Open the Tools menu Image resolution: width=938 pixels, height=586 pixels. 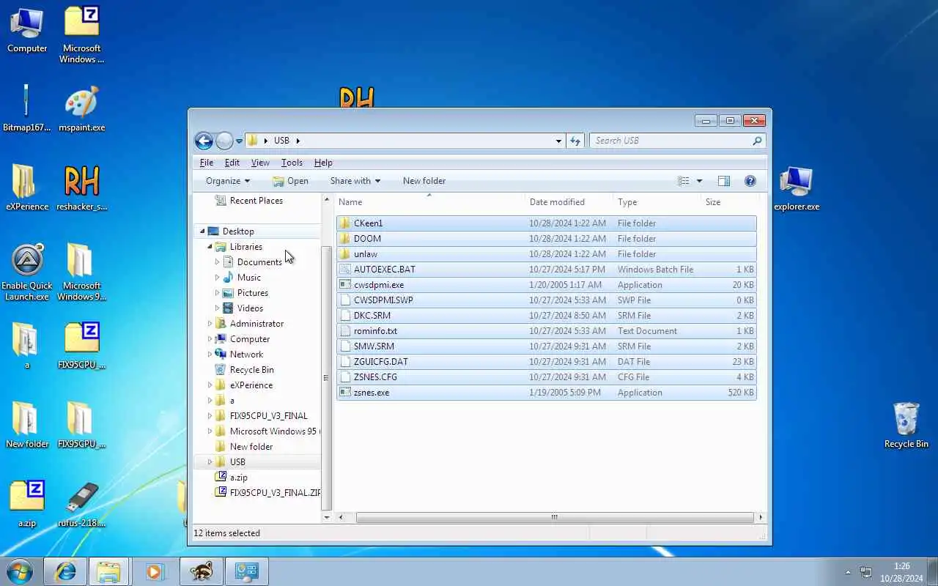coord(292,163)
